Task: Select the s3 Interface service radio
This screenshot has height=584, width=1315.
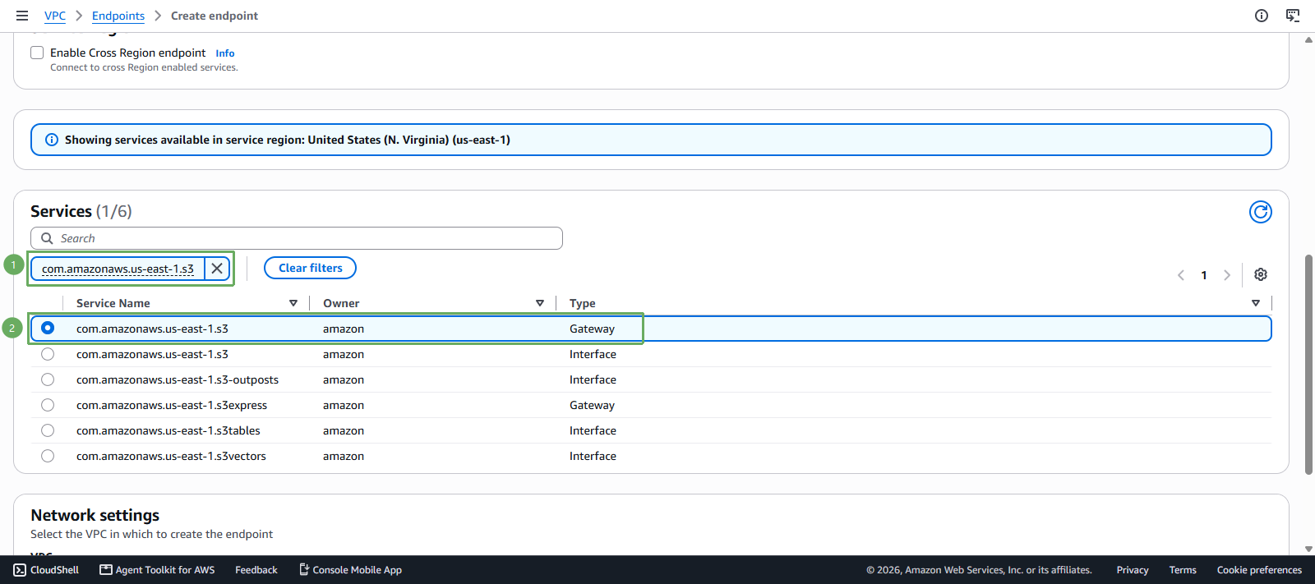Action: tap(48, 354)
